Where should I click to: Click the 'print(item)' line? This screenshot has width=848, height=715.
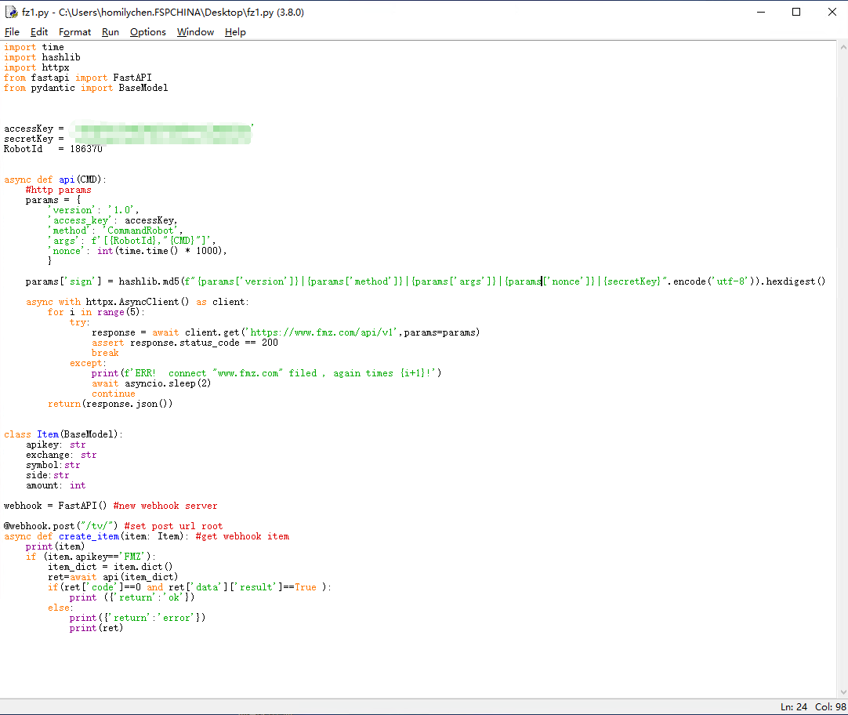[55, 547]
